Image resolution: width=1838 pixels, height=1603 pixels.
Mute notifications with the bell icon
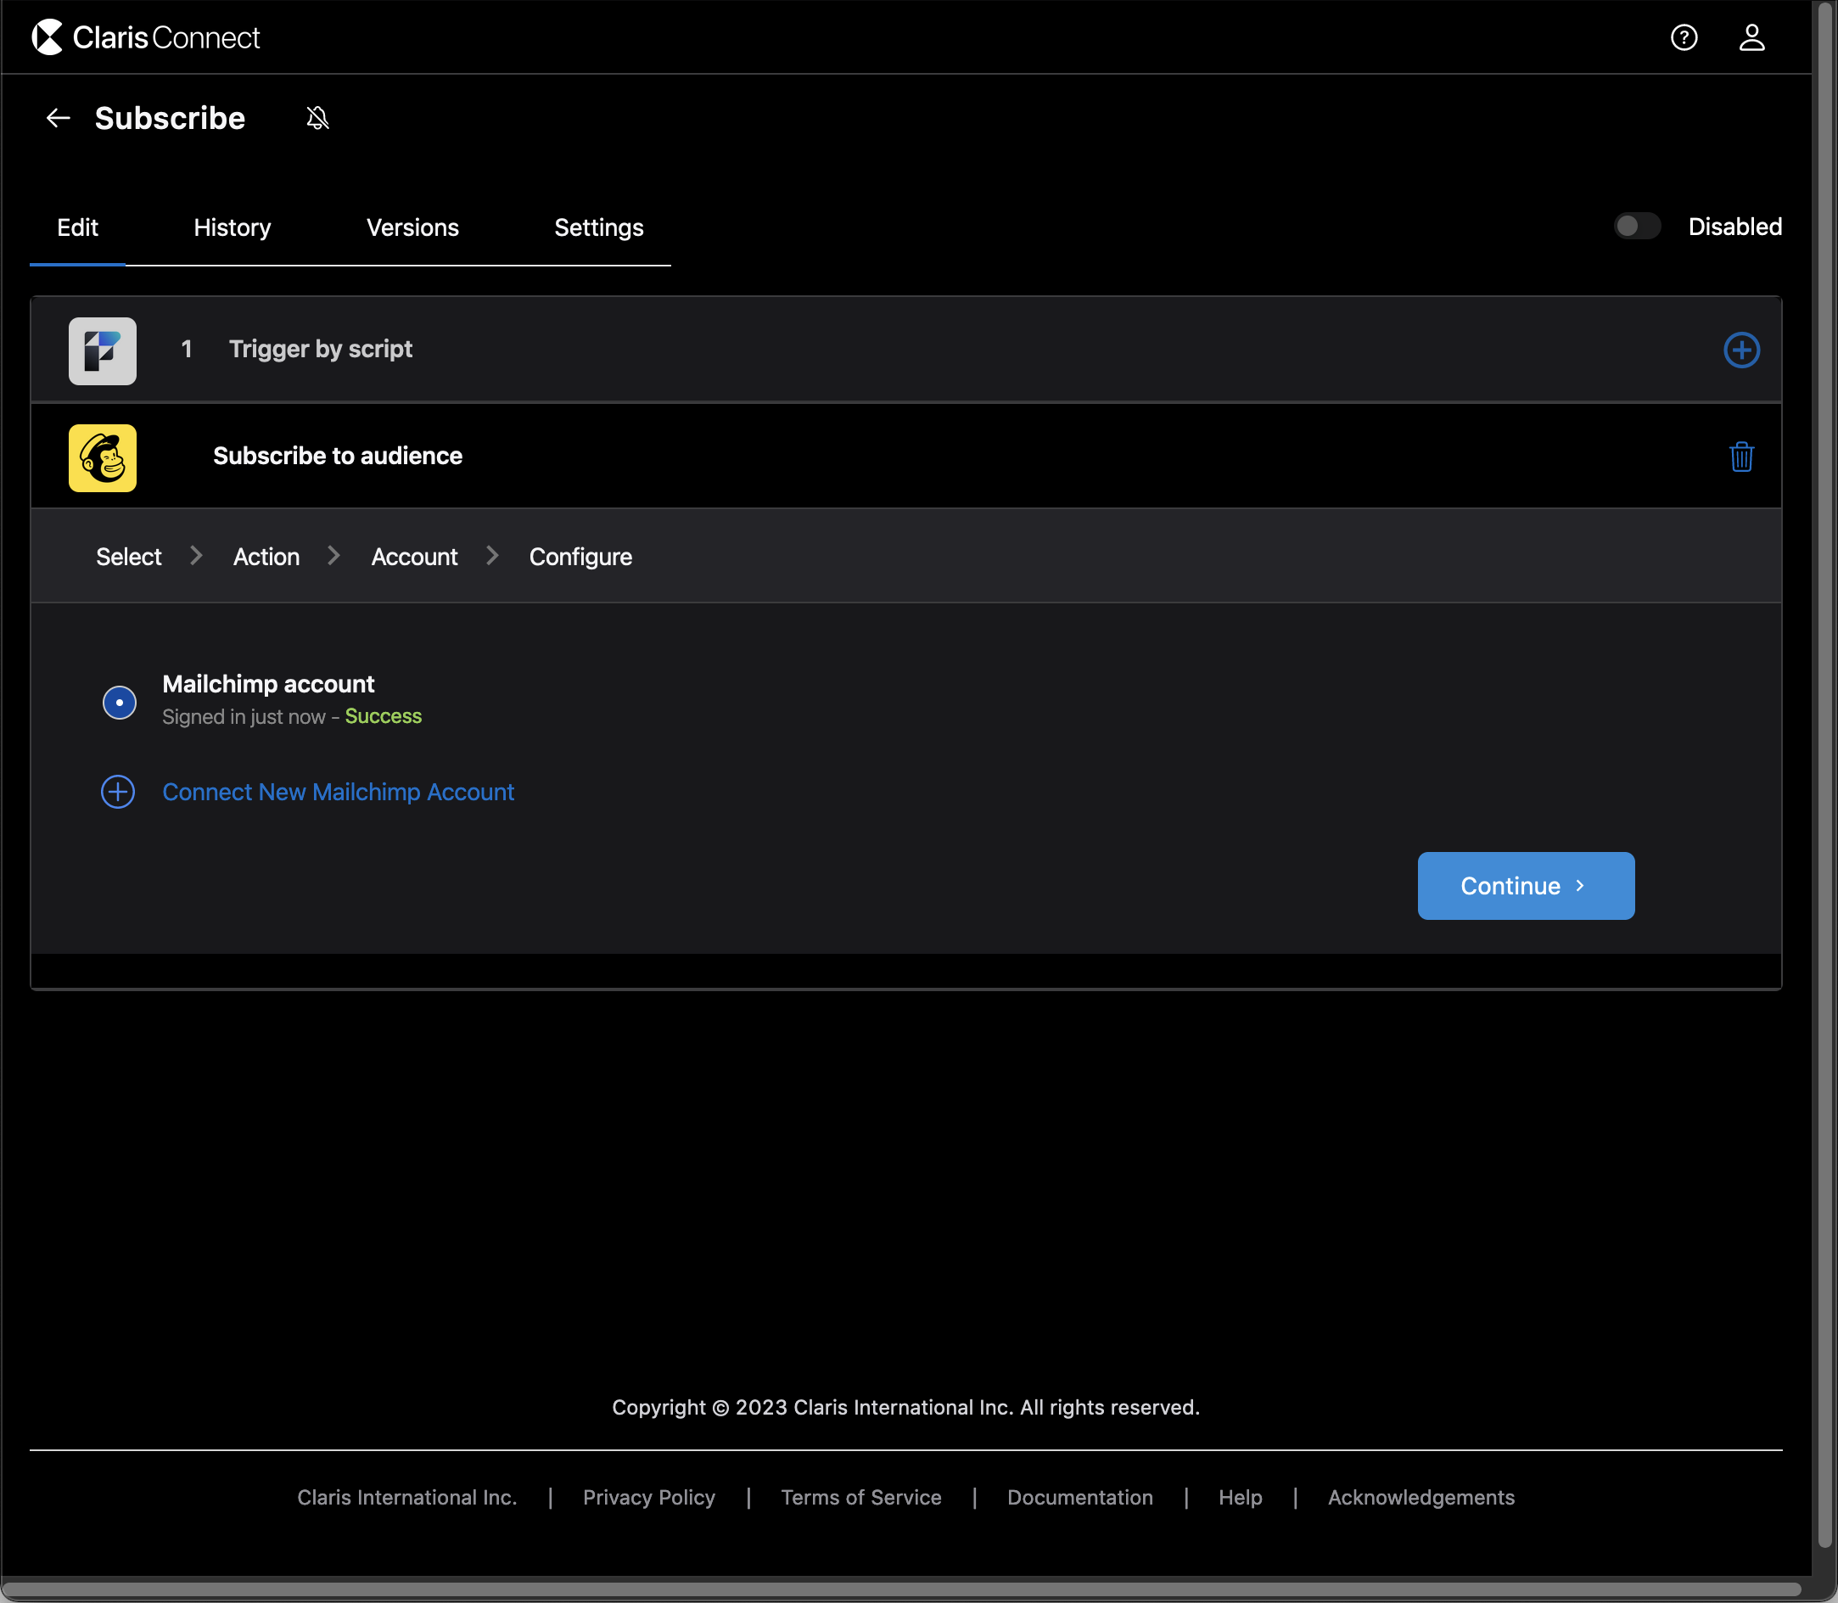(x=317, y=117)
